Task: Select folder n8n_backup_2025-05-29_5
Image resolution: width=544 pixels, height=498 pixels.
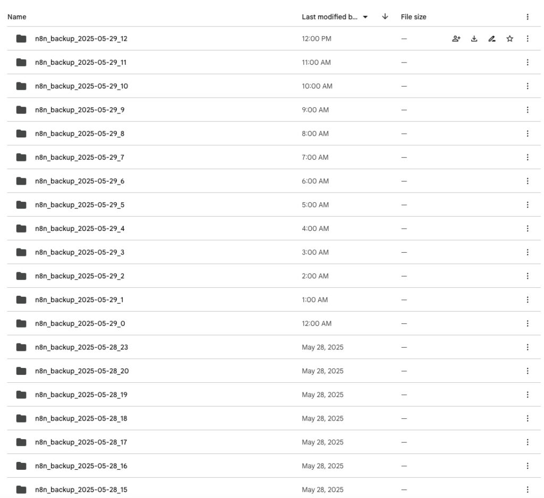Action: (274, 205)
